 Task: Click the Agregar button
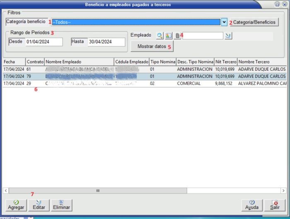16,205
